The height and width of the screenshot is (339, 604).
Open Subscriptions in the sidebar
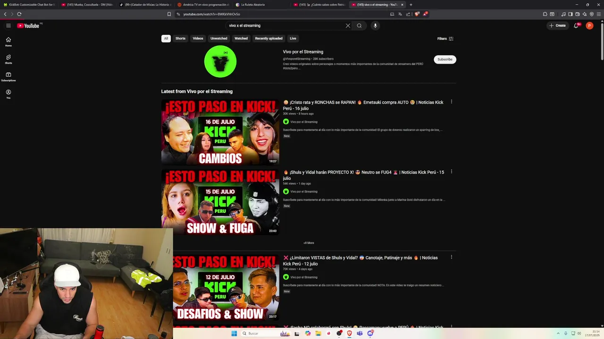(x=8, y=77)
